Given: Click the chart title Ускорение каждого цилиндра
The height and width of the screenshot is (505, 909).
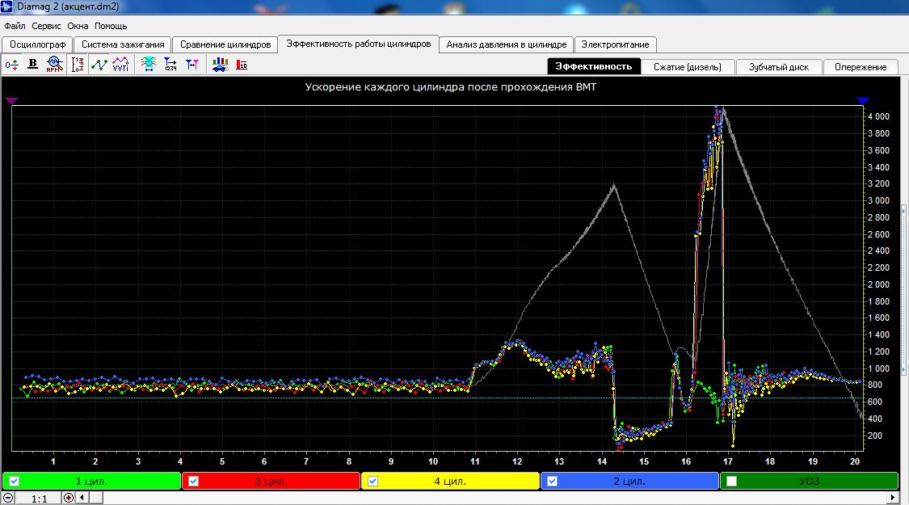Looking at the screenshot, I should coord(450,87).
